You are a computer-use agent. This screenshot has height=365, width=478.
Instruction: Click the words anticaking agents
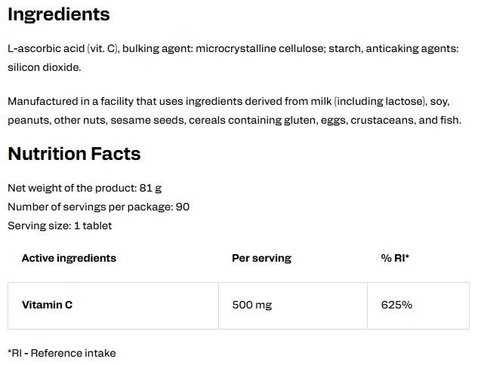(x=412, y=49)
